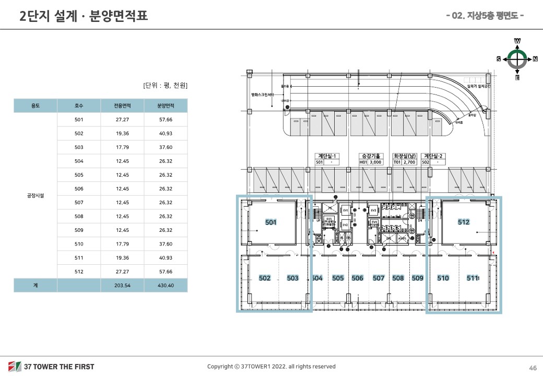Select the EV3 elevator symbol
Image resolution: width=543 pixels, height=376 pixels.
373,210
